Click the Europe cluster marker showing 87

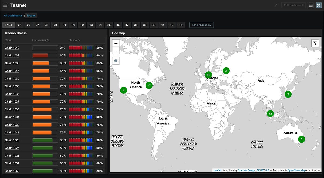208,75
